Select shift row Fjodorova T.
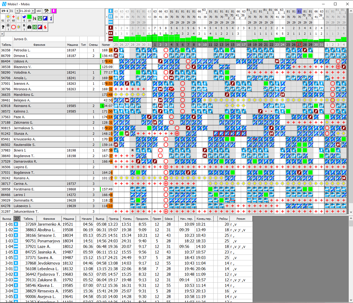This screenshot has width=353, height=303. [x=126, y=274]
